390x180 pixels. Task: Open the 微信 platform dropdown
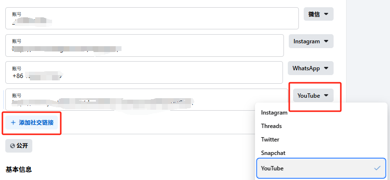tap(318, 14)
